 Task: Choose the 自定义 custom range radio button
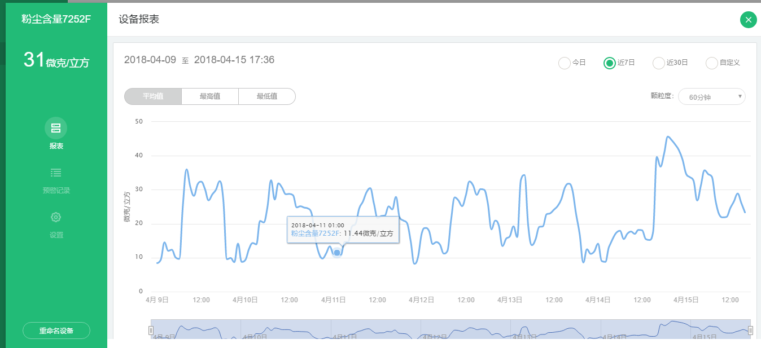click(711, 63)
